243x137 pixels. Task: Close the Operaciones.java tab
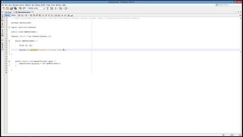tap(32, 12)
